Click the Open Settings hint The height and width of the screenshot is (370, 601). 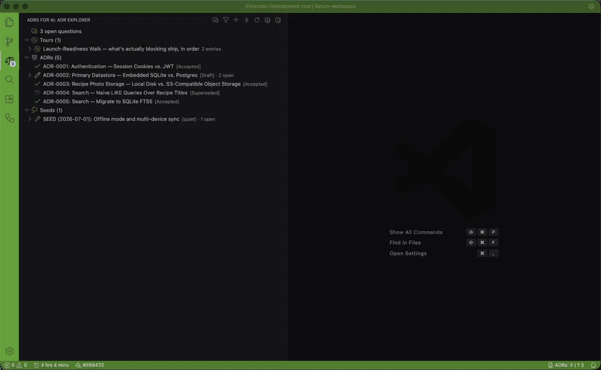click(x=408, y=253)
